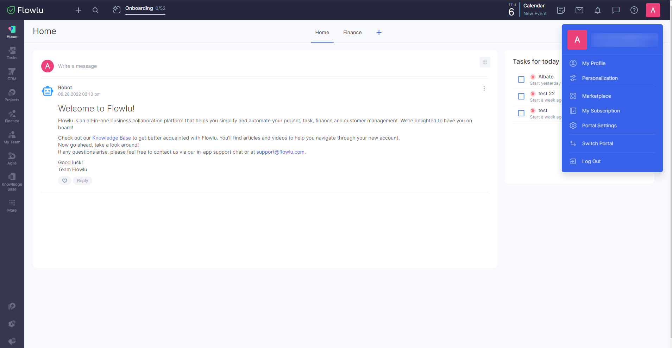Open the Agile sidebar module
Screen dimensions: 672x348
[12, 158]
